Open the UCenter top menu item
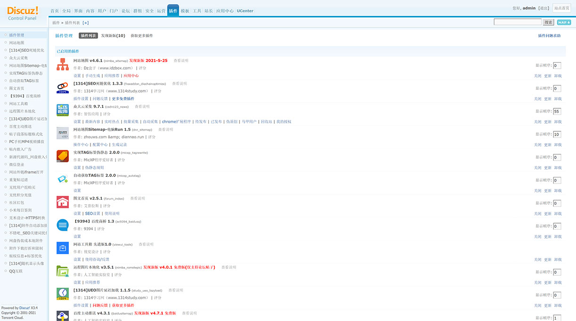 click(x=245, y=11)
